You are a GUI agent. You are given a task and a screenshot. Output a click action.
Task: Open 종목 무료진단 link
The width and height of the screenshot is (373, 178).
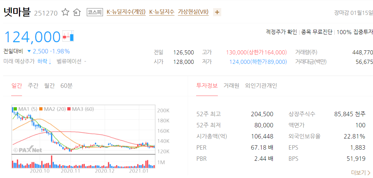(317, 32)
